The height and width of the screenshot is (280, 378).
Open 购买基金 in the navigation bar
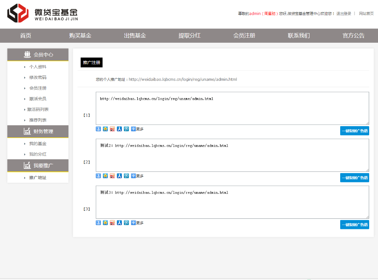[80, 36]
